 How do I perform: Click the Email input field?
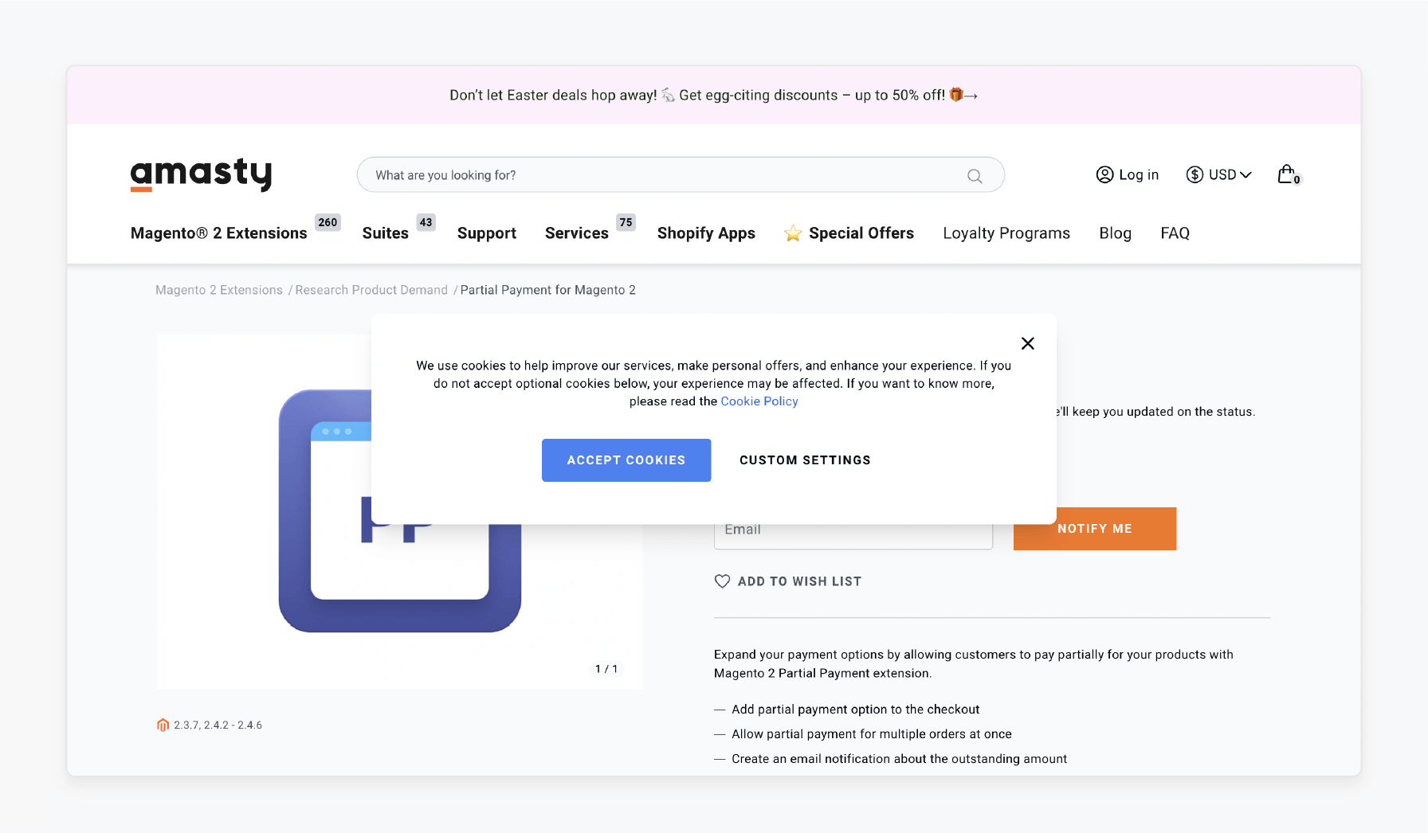pos(853,535)
